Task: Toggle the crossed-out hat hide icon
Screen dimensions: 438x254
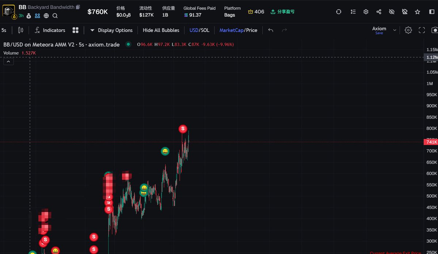Action: click(x=404, y=12)
